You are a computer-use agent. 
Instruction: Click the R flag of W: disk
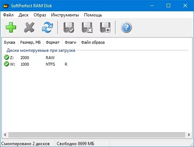click(x=66, y=64)
